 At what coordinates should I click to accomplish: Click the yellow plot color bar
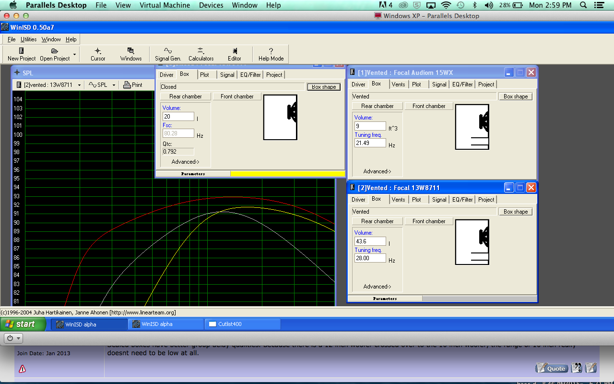287,174
